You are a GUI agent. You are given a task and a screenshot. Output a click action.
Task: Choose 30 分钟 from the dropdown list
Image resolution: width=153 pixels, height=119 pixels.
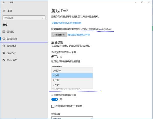tap(72, 71)
